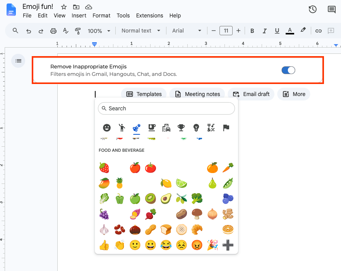Activate the paint format roller
This screenshot has width=341, height=271.
pos(78,31)
